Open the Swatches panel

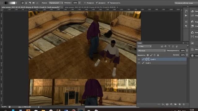coord(194,15)
